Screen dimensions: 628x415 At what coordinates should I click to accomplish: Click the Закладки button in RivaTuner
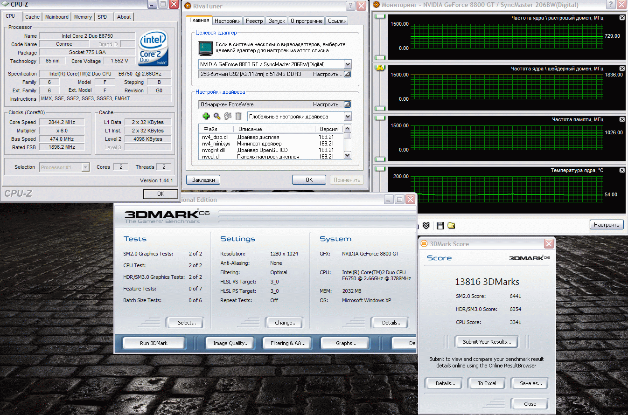(x=203, y=180)
